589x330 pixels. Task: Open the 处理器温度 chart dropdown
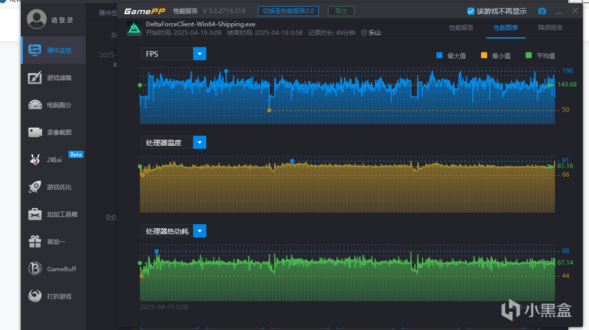pyautogui.click(x=200, y=142)
